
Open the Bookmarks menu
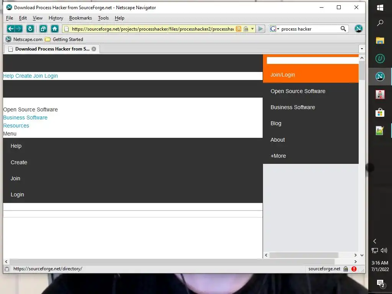point(80,18)
